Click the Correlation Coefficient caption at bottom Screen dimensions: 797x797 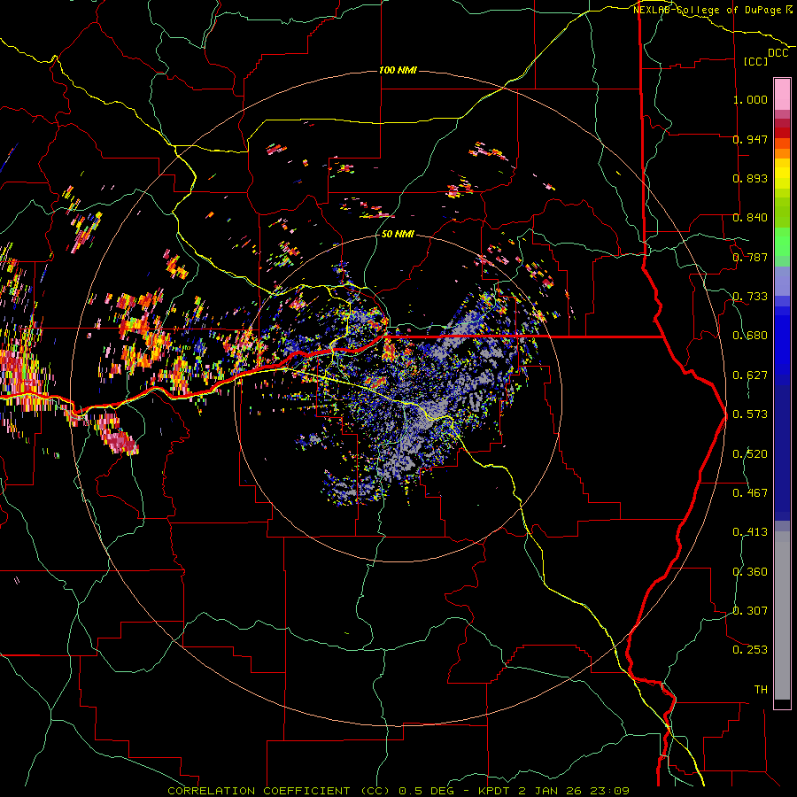398,791
